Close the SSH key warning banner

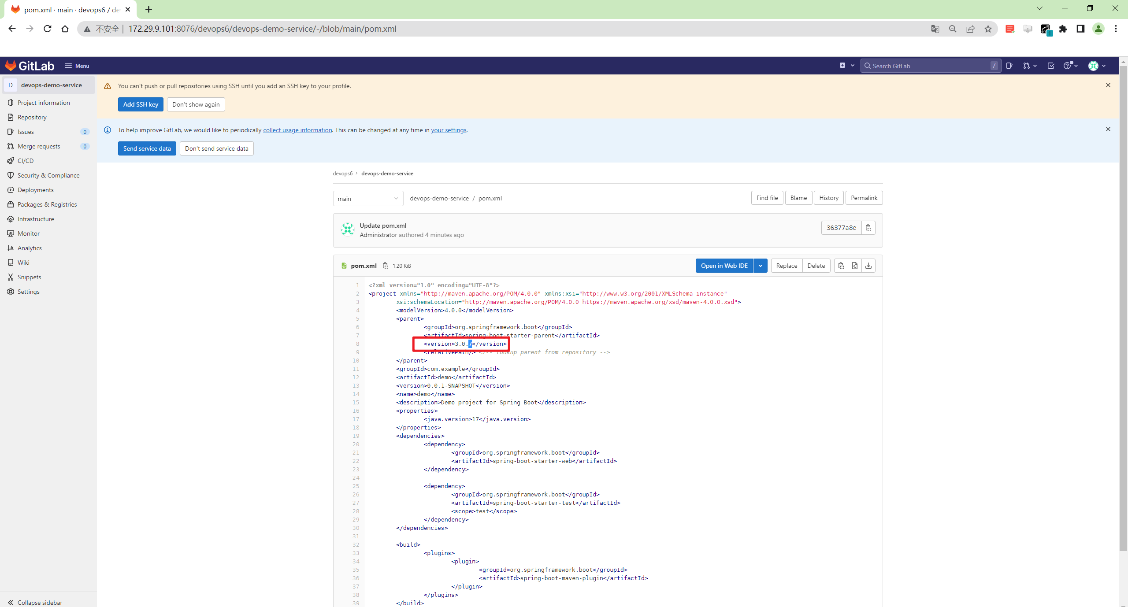point(1108,85)
